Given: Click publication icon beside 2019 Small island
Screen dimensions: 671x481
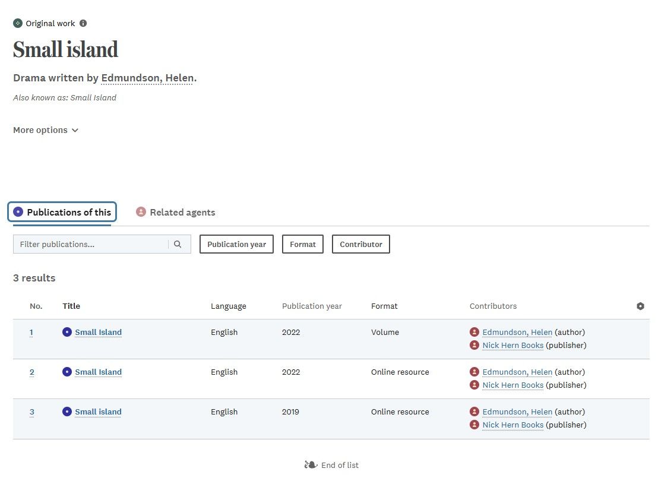Looking at the screenshot, I should click(x=67, y=412).
